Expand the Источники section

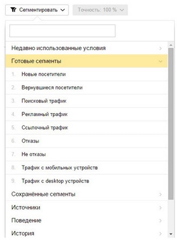click(x=87, y=208)
